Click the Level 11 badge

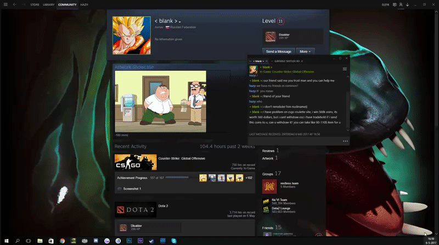tap(280, 21)
